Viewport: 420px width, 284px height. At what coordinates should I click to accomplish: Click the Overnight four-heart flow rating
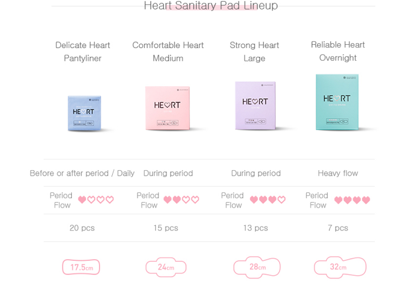pos(352,200)
